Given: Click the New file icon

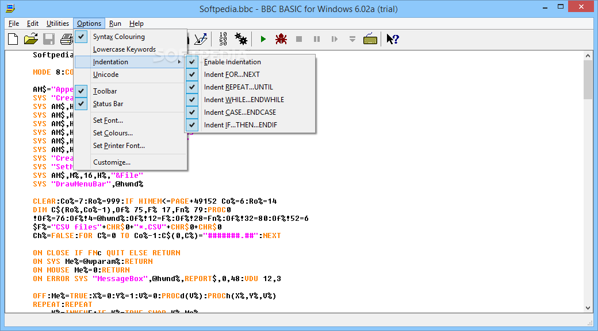Looking at the screenshot, I should point(13,39).
